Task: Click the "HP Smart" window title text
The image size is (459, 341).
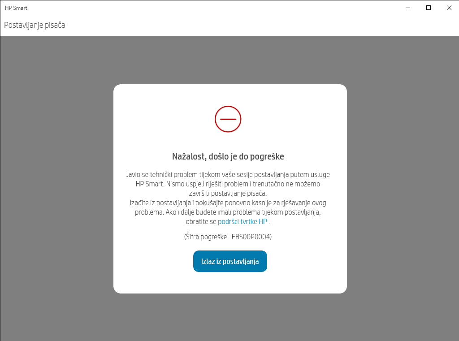Action: click(x=16, y=8)
